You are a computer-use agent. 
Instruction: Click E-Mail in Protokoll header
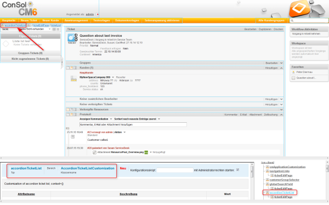click(x=243, y=115)
